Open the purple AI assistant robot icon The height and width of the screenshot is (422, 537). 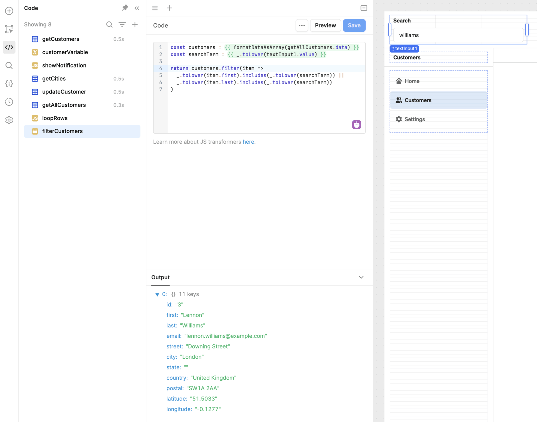(x=357, y=125)
